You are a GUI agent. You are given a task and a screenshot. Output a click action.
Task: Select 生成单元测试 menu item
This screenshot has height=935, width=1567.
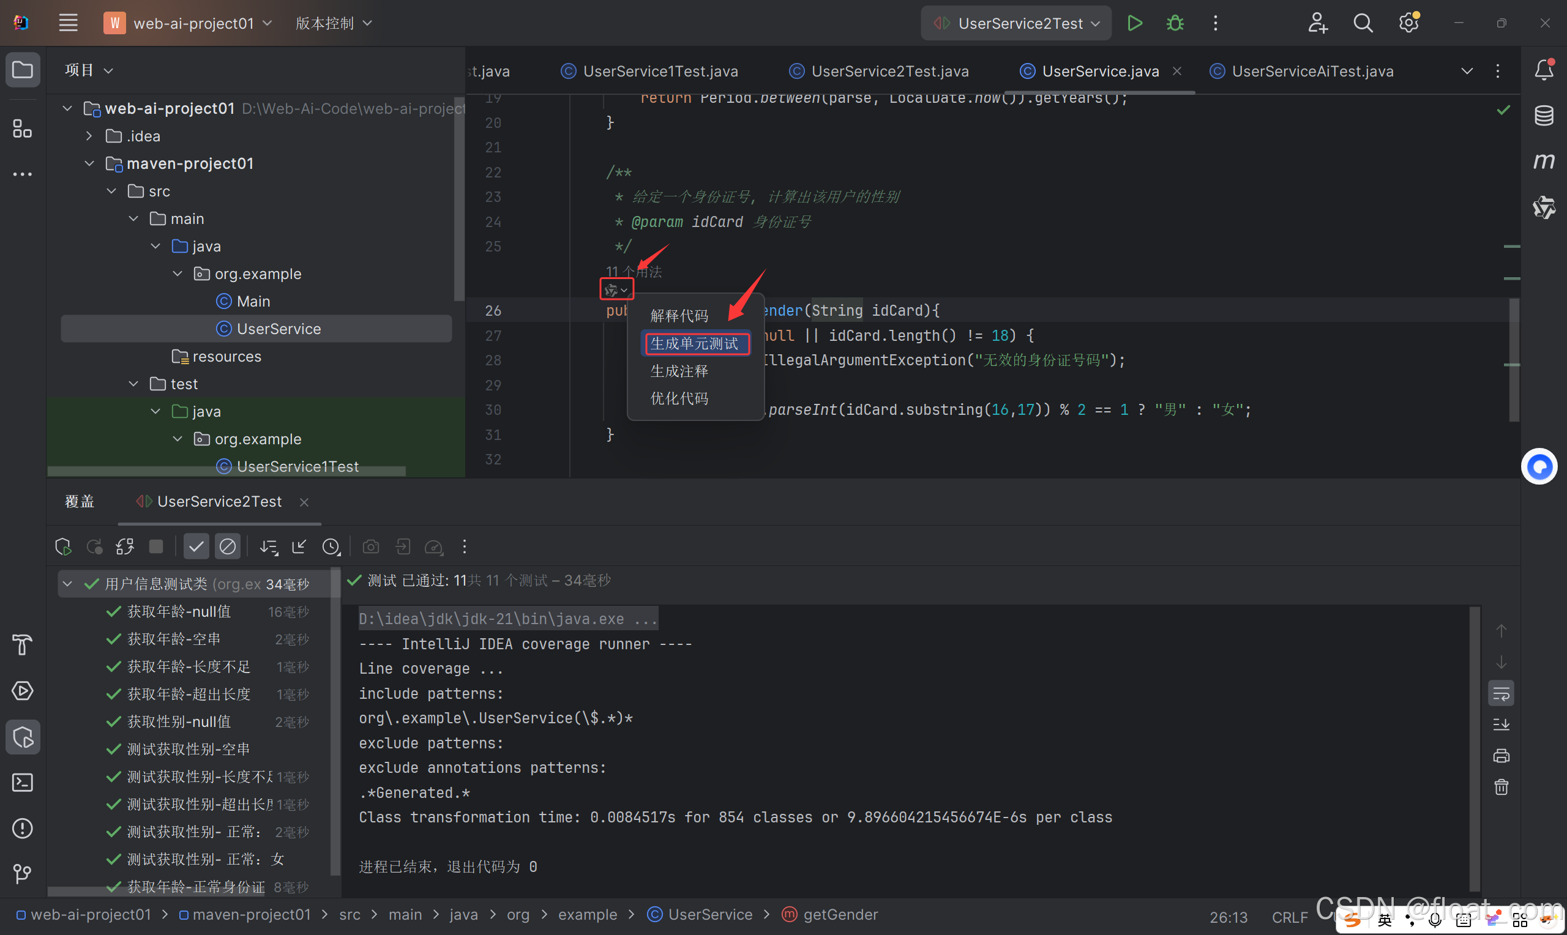[694, 343]
